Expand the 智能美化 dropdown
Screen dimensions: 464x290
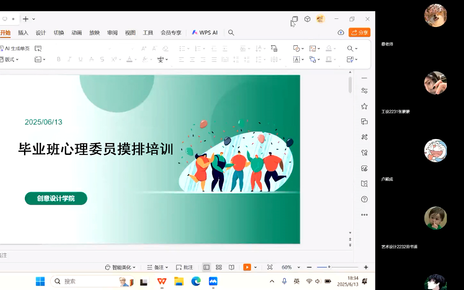pyautogui.click(x=121, y=267)
